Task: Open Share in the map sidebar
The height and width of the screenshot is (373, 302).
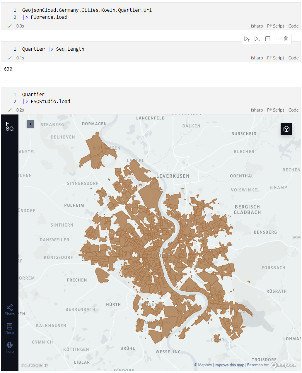Action: [x=10, y=310]
